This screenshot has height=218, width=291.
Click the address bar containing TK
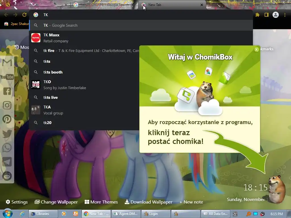pyautogui.click(x=141, y=15)
